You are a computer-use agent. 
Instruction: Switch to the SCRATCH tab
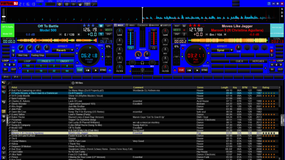coord(142,25)
